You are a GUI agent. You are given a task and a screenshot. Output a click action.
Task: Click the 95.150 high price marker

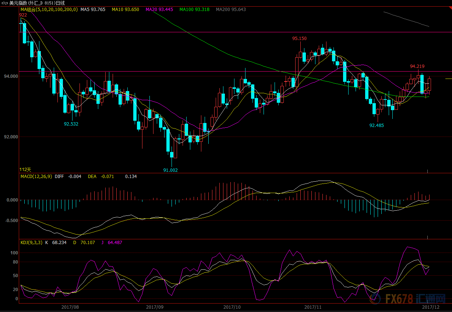coord(299,38)
